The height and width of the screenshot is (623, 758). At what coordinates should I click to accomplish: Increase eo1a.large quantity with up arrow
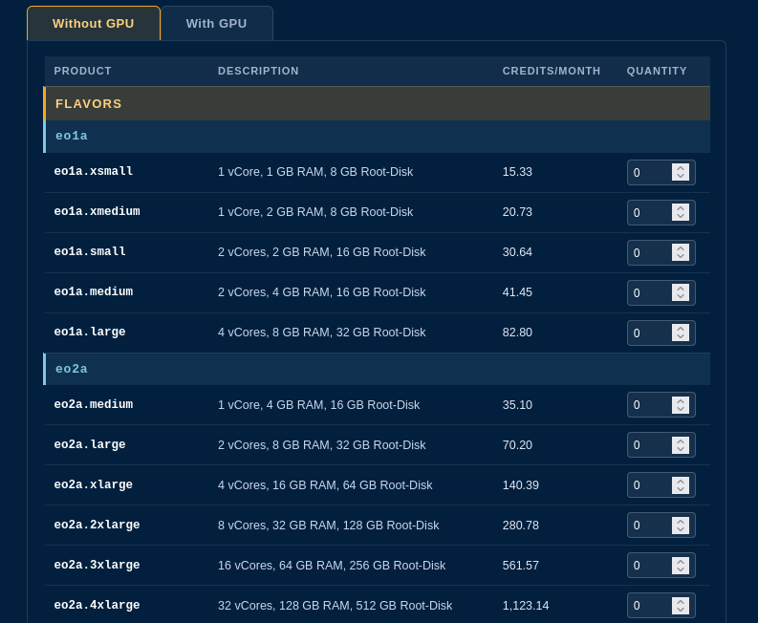pyautogui.click(x=681, y=329)
